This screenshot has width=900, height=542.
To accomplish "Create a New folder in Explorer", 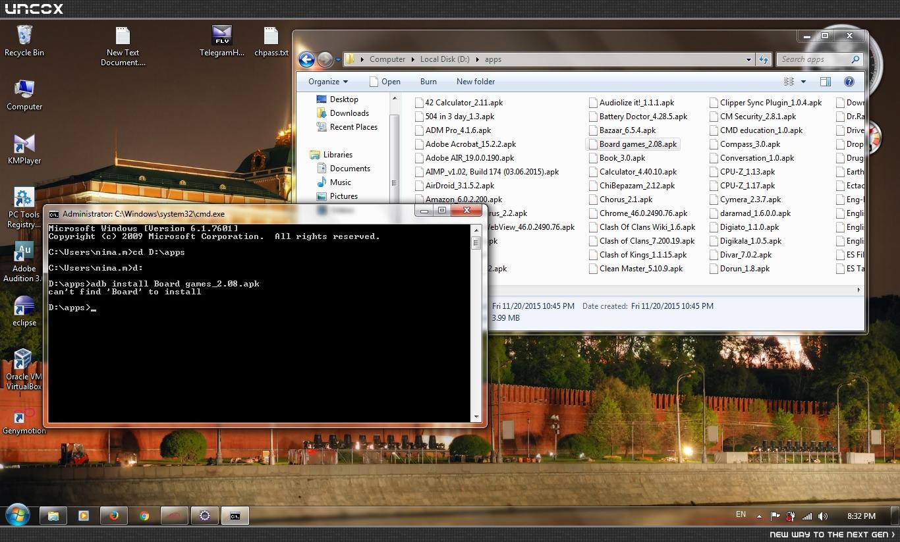I will click(x=476, y=82).
